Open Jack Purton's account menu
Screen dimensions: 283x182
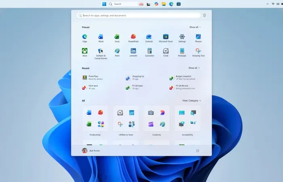point(91,150)
